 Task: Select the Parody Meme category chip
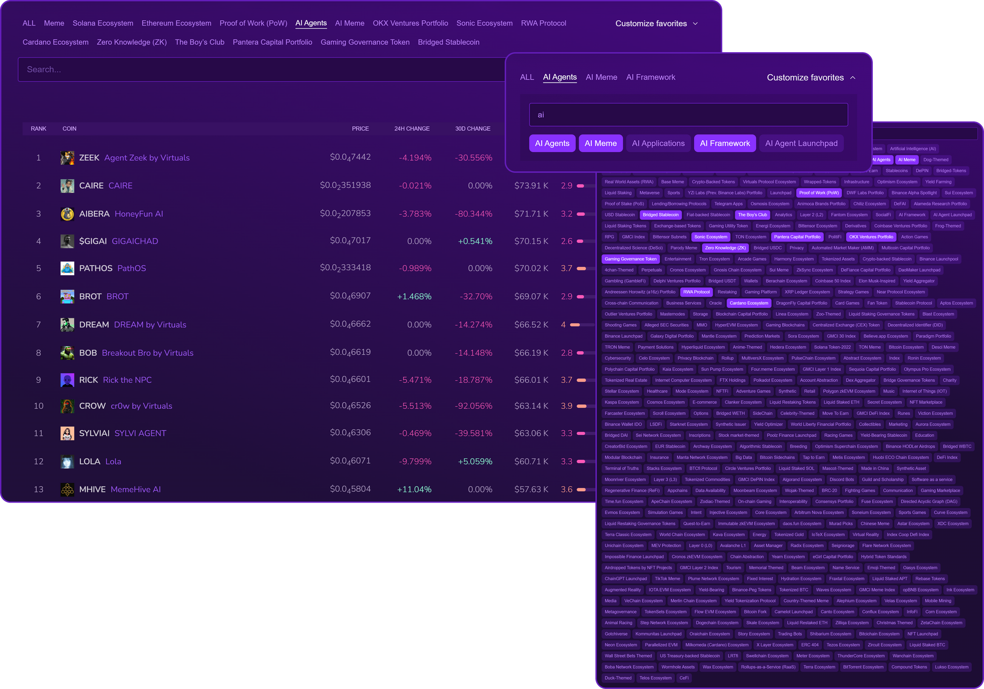[x=683, y=248]
